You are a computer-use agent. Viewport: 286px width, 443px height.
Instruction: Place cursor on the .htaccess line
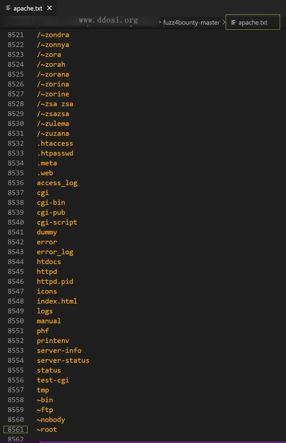pos(55,143)
